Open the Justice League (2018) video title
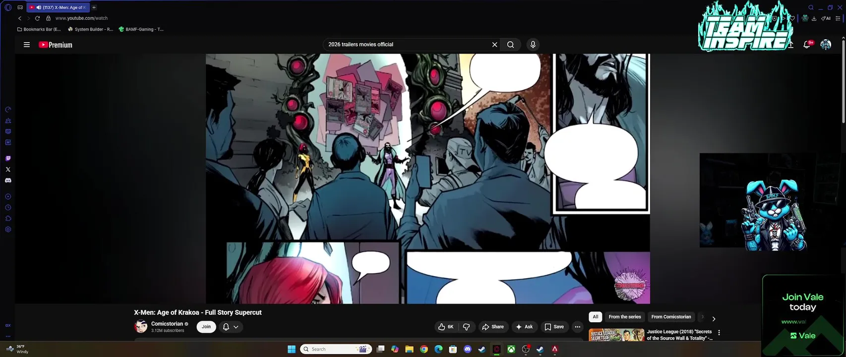 pyautogui.click(x=680, y=335)
